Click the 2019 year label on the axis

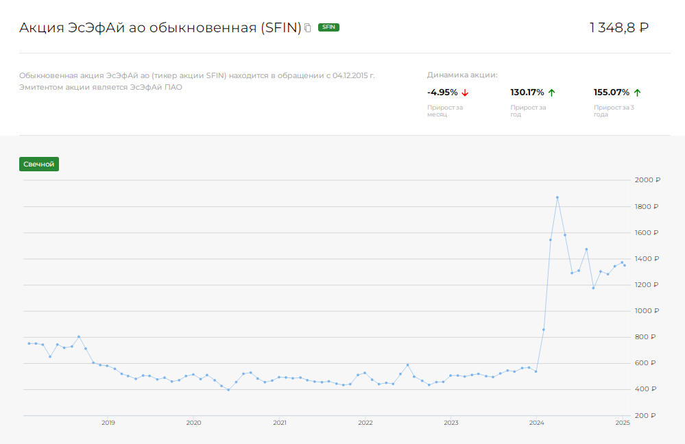[108, 423]
